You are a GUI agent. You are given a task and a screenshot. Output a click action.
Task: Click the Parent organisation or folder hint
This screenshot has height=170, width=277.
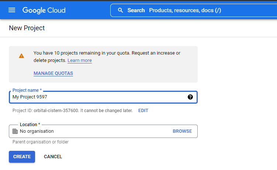pos(41,142)
